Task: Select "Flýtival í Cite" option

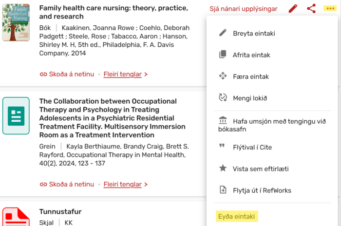Action: [252, 147]
